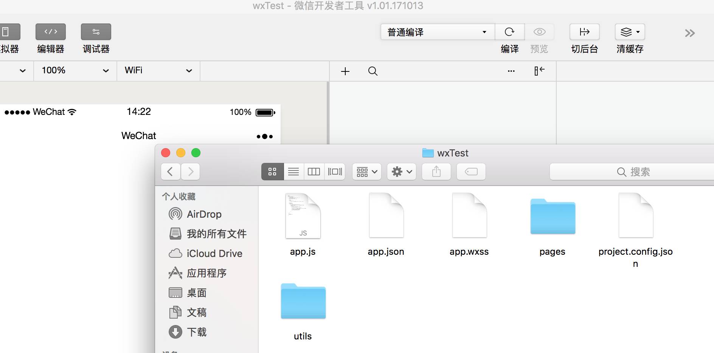Switch Finder to column view
Image resolution: width=714 pixels, height=353 pixels.
pos(314,172)
